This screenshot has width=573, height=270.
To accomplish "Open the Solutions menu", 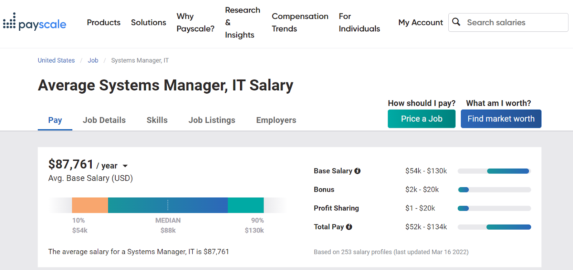I will coord(148,22).
